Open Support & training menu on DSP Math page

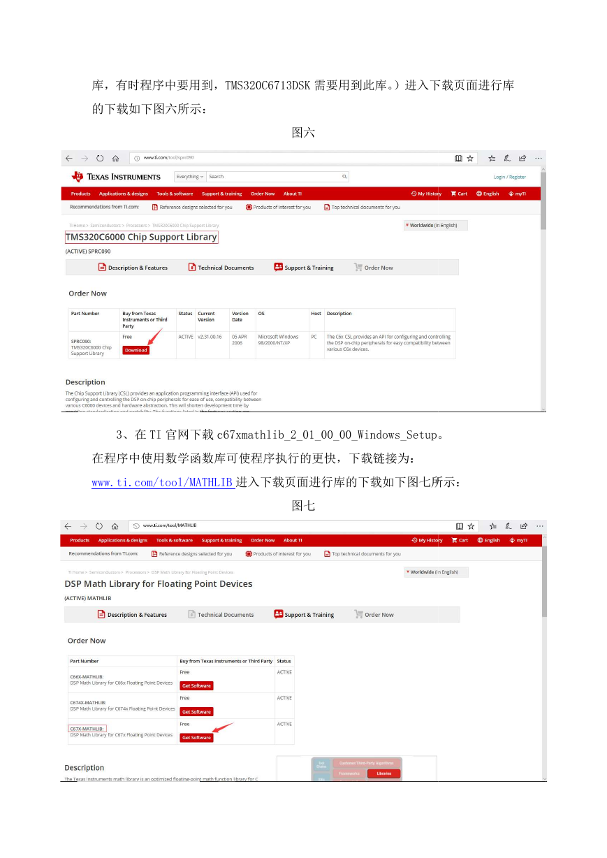click(x=221, y=540)
